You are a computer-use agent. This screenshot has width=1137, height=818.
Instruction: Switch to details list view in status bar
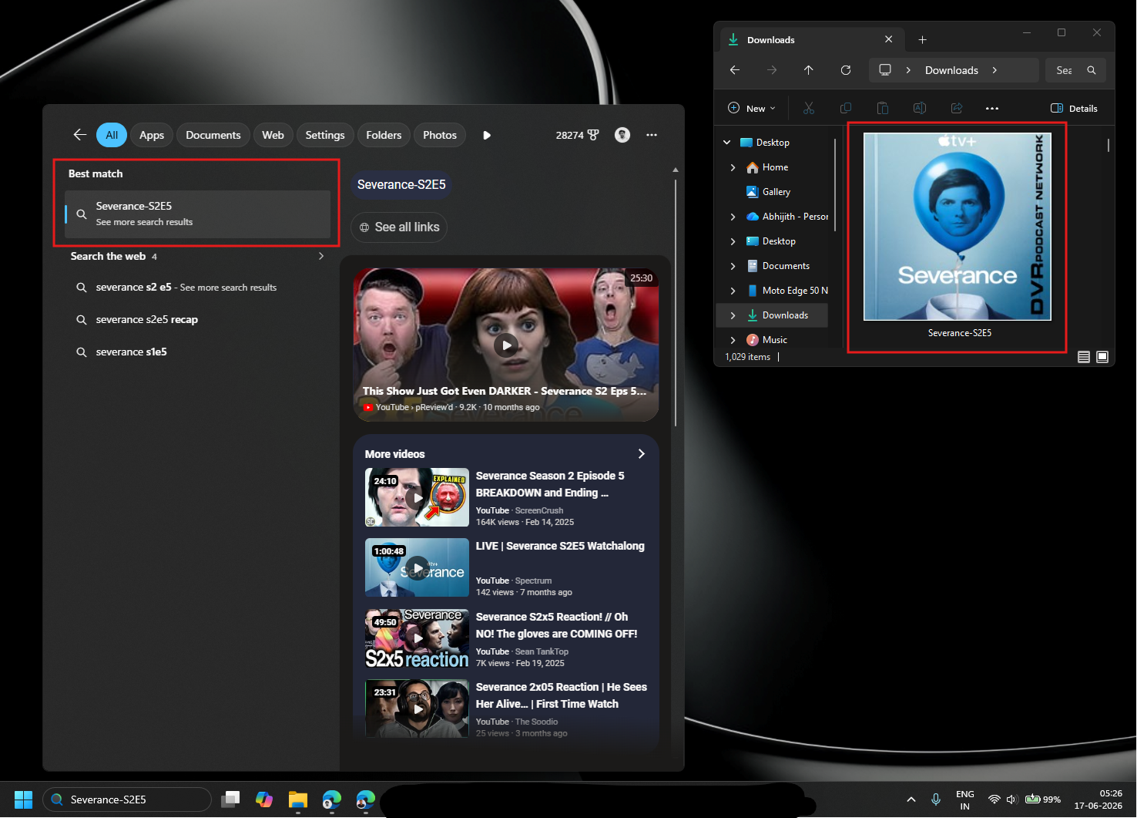coord(1084,357)
